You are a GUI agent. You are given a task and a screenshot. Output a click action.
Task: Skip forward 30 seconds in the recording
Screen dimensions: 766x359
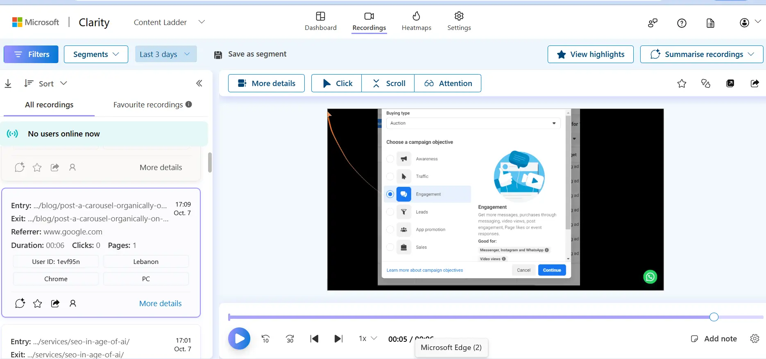(290, 339)
